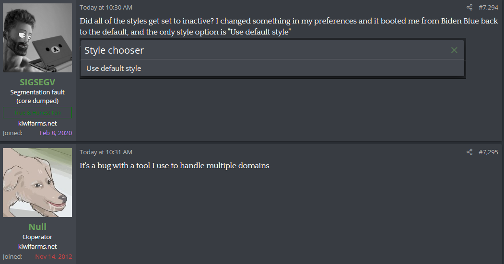This screenshot has width=504, height=264.
Task: Select "Use default style" option
Action: [x=114, y=69]
